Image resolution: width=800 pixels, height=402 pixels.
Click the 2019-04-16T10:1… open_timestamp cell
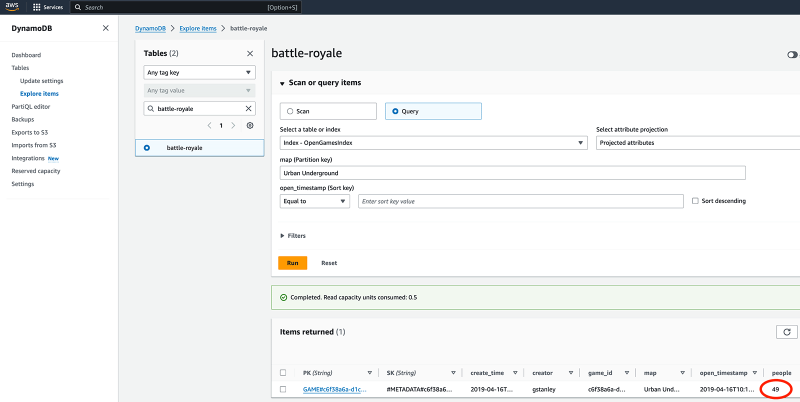[x=727, y=389]
